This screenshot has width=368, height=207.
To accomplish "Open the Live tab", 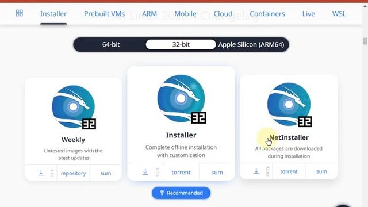I will [x=309, y=14].
